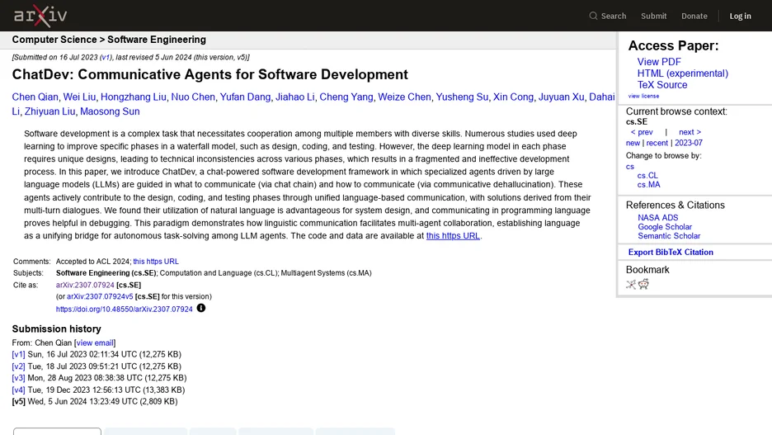
Task: Open 'this https URL' in abstract
Action: [453, 235]
